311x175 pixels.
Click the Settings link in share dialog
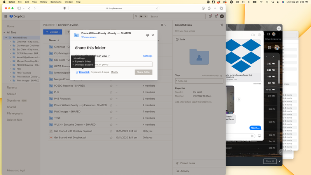coord(148,56)
